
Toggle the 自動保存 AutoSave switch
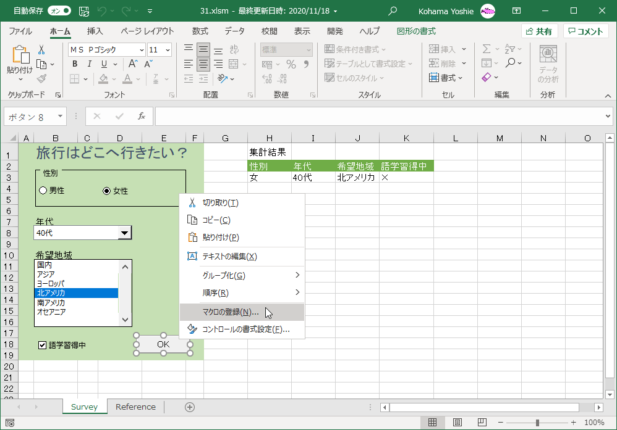[59, 10]
